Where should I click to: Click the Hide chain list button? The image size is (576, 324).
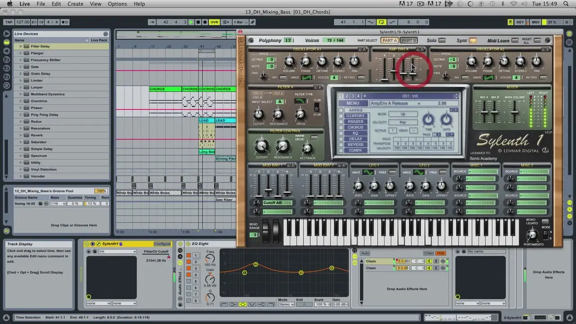pos(441,253)
